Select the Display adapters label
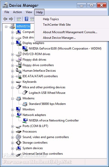The image size is (109, 167). coord(33,43)
